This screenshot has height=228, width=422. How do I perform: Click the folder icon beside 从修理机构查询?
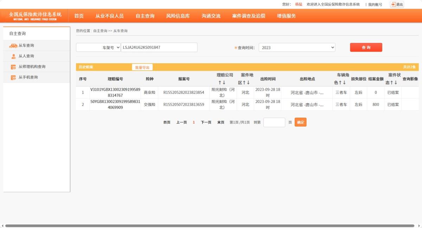click(13, 67)
